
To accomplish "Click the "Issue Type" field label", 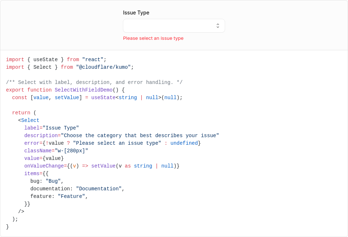I will click(x=136, y=13).
